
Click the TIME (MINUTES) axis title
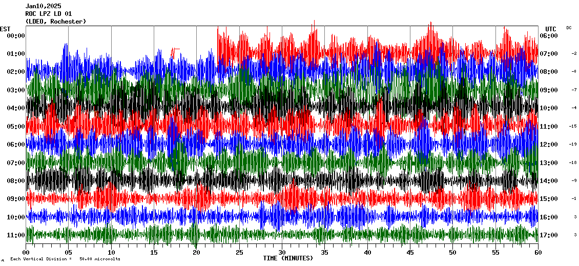[x=288, y=258]
